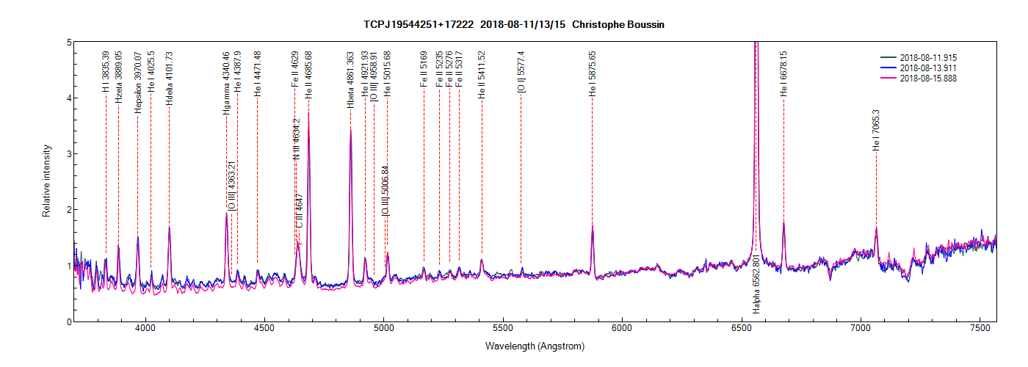The height and width of the screenshot is (367, 1028).
Task: Click the gray legend line for 2018-08-11.915
Action: (x=888, y=57)
